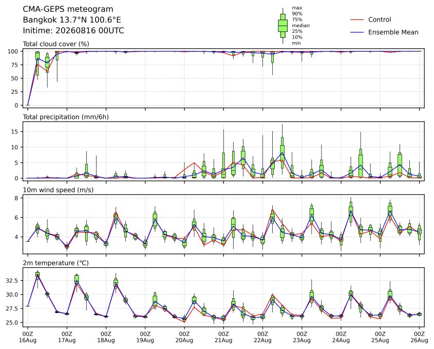The image size is (434, 349).
Task: Click the 'CMA-GEPS meteogram' title text
Action: coord(68,9)
